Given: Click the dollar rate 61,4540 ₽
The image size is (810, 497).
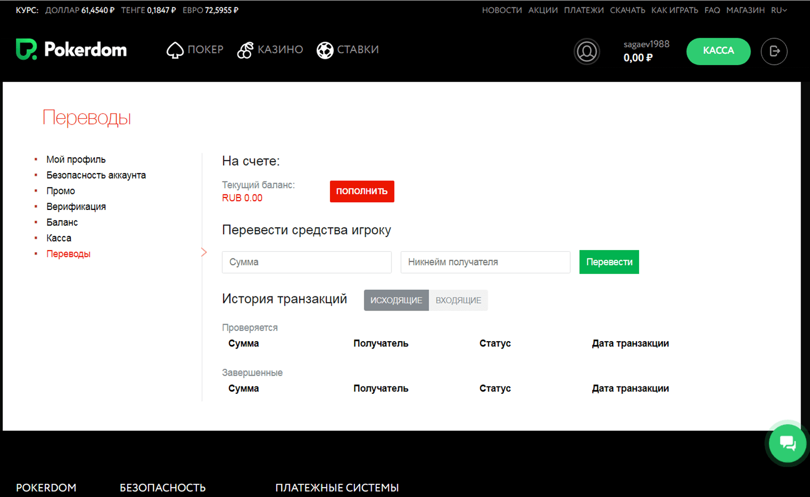Looking at the screenshot, I should (97, 10).
